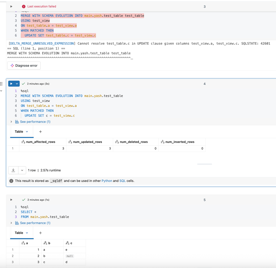Click the Diagnose error button
The width and height of the screenshot is (276, 268).
[24, 66]
